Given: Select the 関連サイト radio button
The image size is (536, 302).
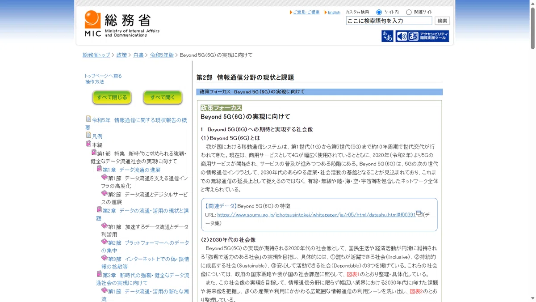Looking at the screenshot, I should tap(409, 12).
